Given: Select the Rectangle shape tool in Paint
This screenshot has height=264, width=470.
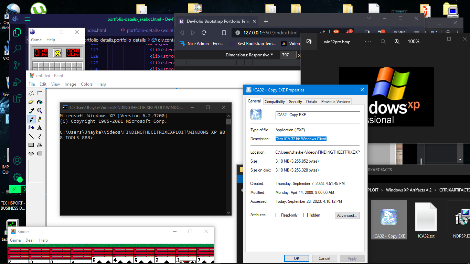Looking at the screenshot, I should (x=31, y=145).
